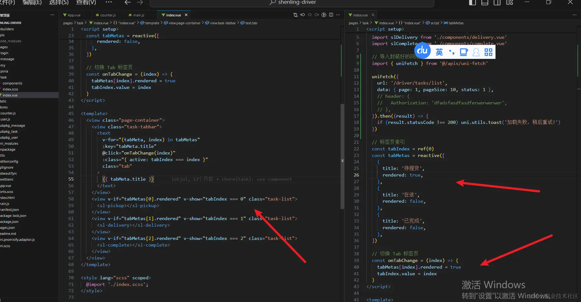This screenshot has width=581, height=302.
Task: Open the 查看(V) menu
Action: pos(86,2)
